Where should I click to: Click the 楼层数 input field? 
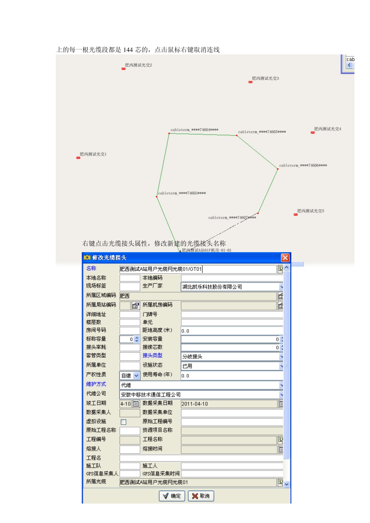click(130, 323)
